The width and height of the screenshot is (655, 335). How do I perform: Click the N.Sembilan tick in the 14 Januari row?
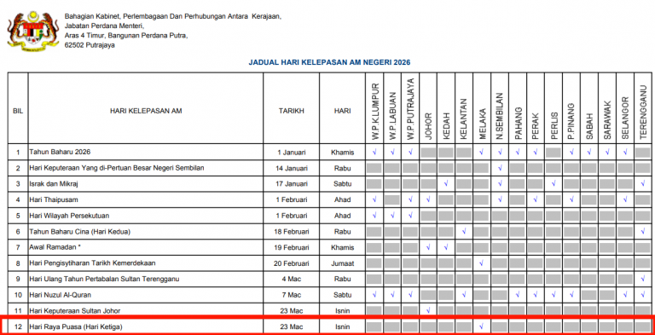click(500, 168)
